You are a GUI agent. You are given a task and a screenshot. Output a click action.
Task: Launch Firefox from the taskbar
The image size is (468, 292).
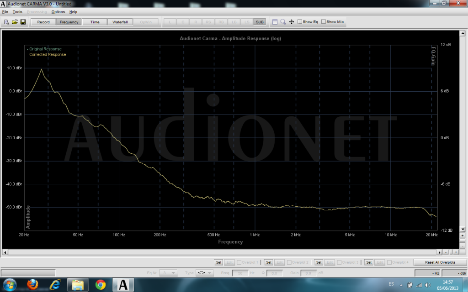tap(32, 285)
